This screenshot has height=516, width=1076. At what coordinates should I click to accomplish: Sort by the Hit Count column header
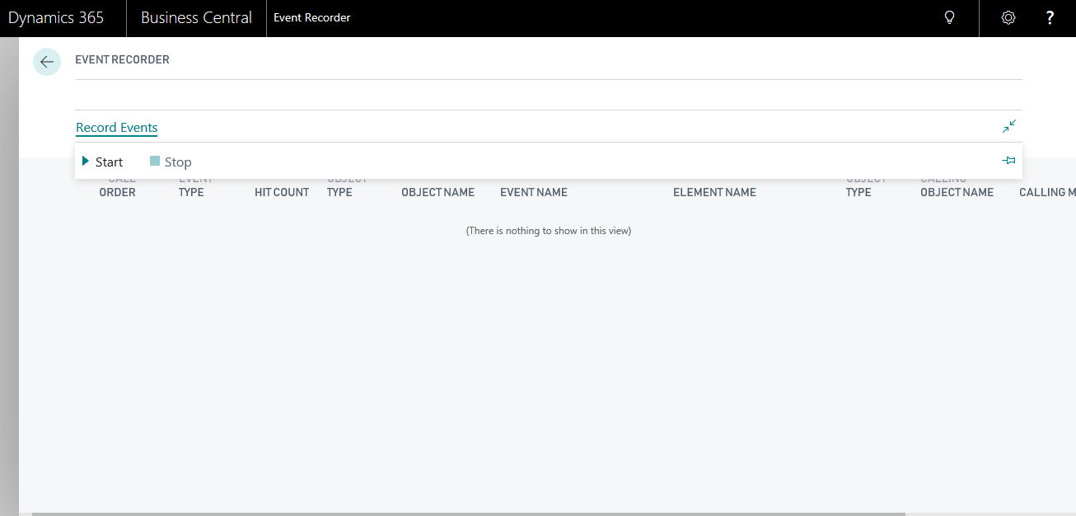[282, 191]
